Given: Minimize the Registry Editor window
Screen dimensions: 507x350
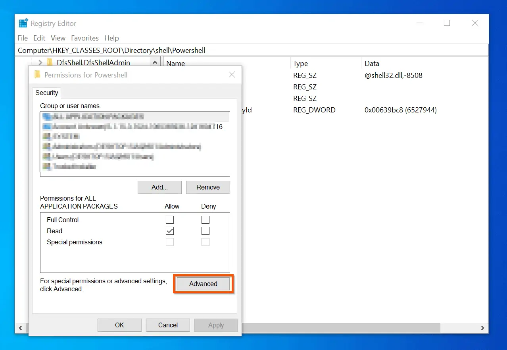Looking at the screenshot, I should coord(419,23).
